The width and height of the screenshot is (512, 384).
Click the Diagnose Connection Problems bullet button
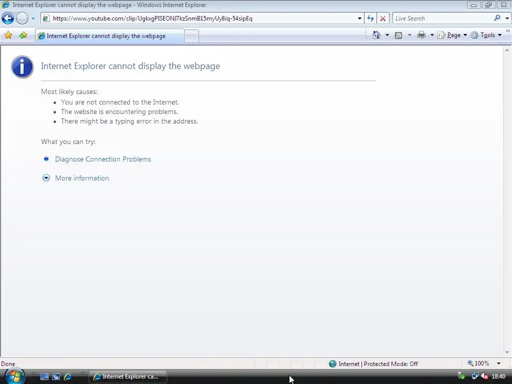(46, 158)
